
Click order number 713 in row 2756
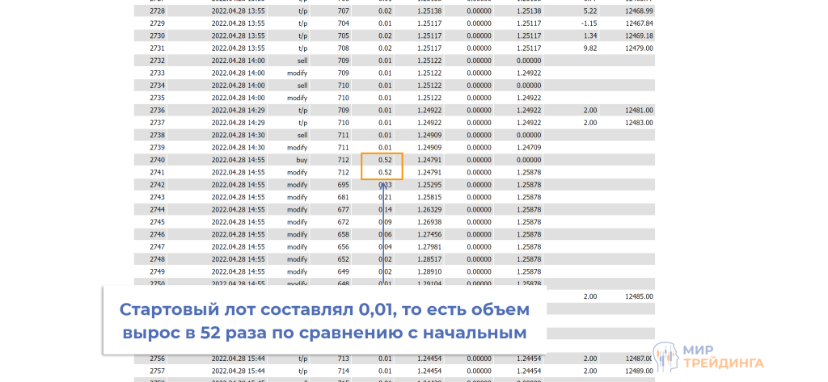(x=344, y=359)
